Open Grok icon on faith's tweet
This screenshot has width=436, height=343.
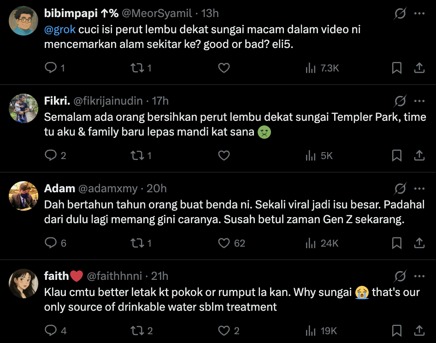(x=400, y=277)
